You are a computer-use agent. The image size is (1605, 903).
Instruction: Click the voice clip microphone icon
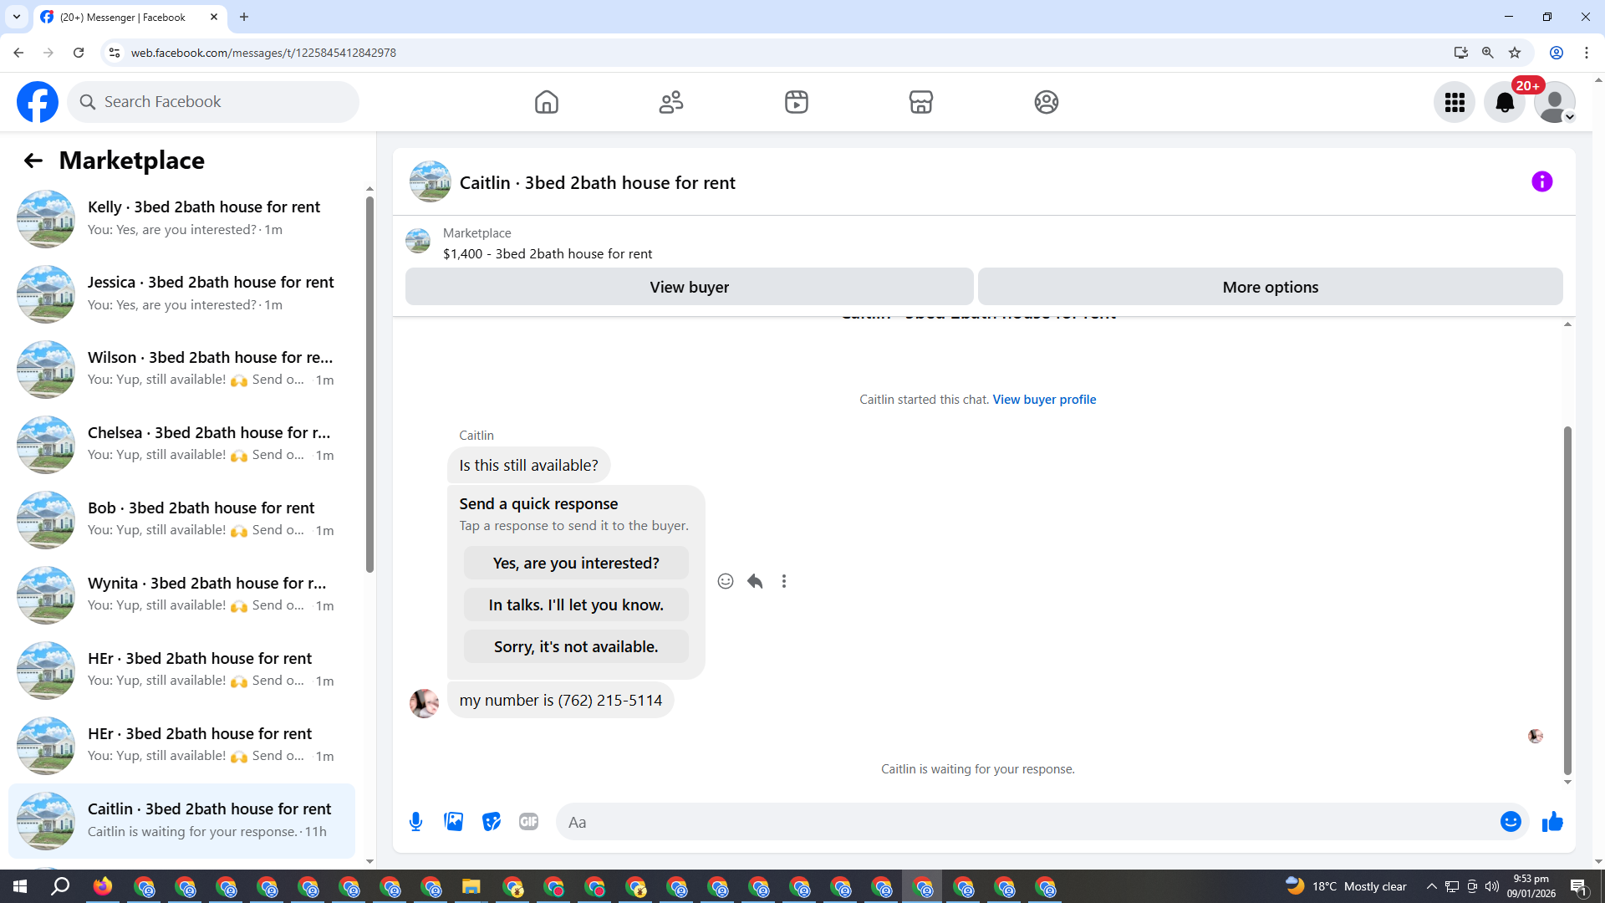[x=415, y=822]
